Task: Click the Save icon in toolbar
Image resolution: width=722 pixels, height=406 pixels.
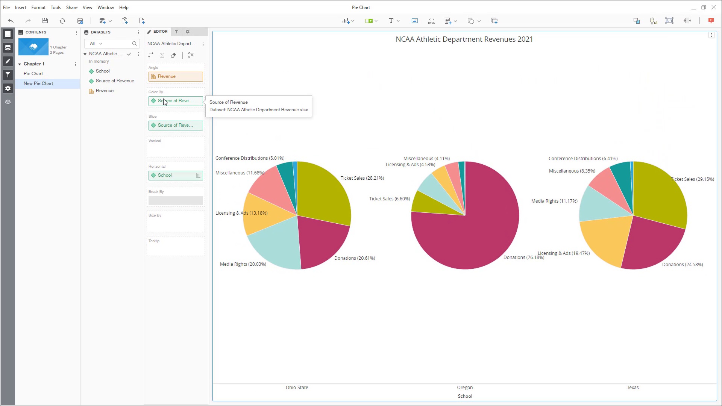Action: tap(45, 21)
